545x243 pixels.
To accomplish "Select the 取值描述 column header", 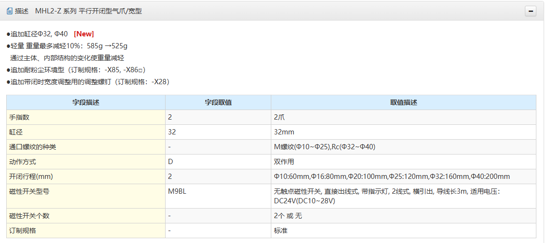I will (x=403, y=102).
